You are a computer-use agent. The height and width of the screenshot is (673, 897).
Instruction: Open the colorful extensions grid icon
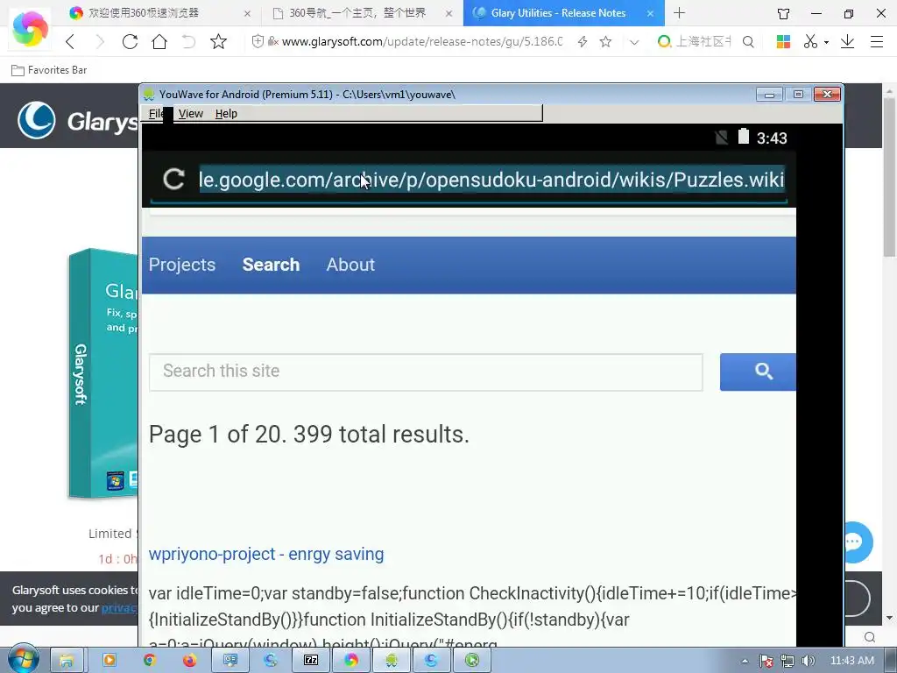[783, 41]
